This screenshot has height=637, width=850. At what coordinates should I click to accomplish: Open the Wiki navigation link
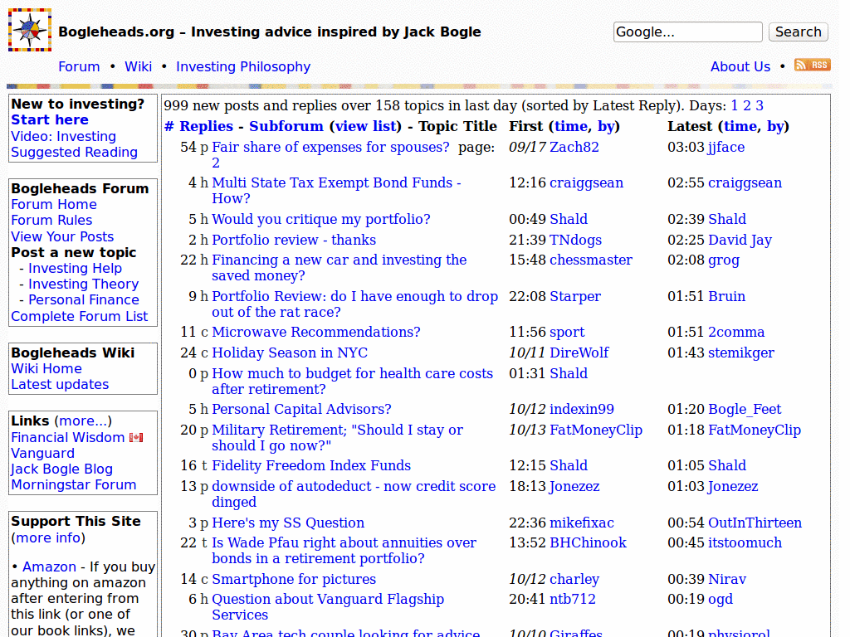139,66
